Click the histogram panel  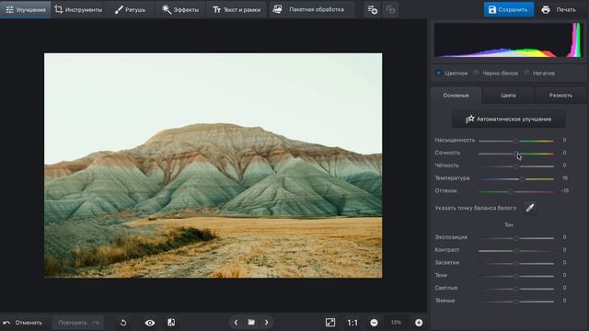508,40
